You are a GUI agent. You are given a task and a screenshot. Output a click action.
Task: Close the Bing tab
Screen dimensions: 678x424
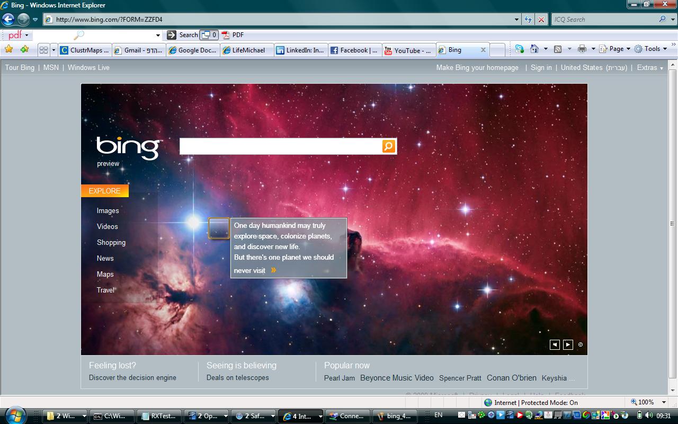483,50
